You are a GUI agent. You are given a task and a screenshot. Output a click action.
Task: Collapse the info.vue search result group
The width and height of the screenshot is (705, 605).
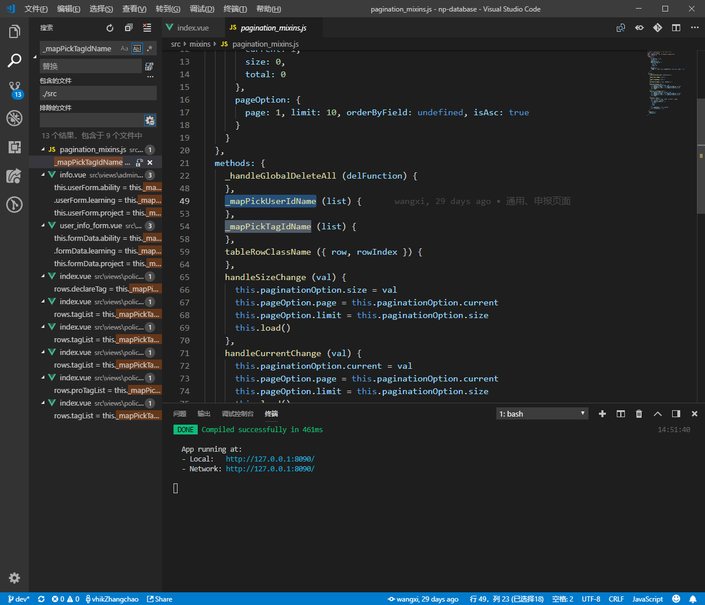(43, 175)
